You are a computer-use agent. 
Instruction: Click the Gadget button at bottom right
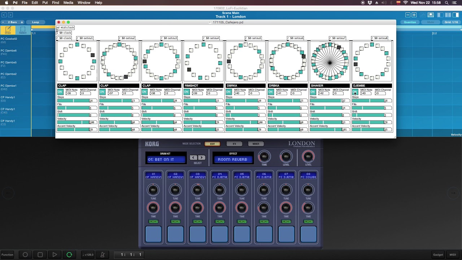pyautogui.click(x=438, y=255)
